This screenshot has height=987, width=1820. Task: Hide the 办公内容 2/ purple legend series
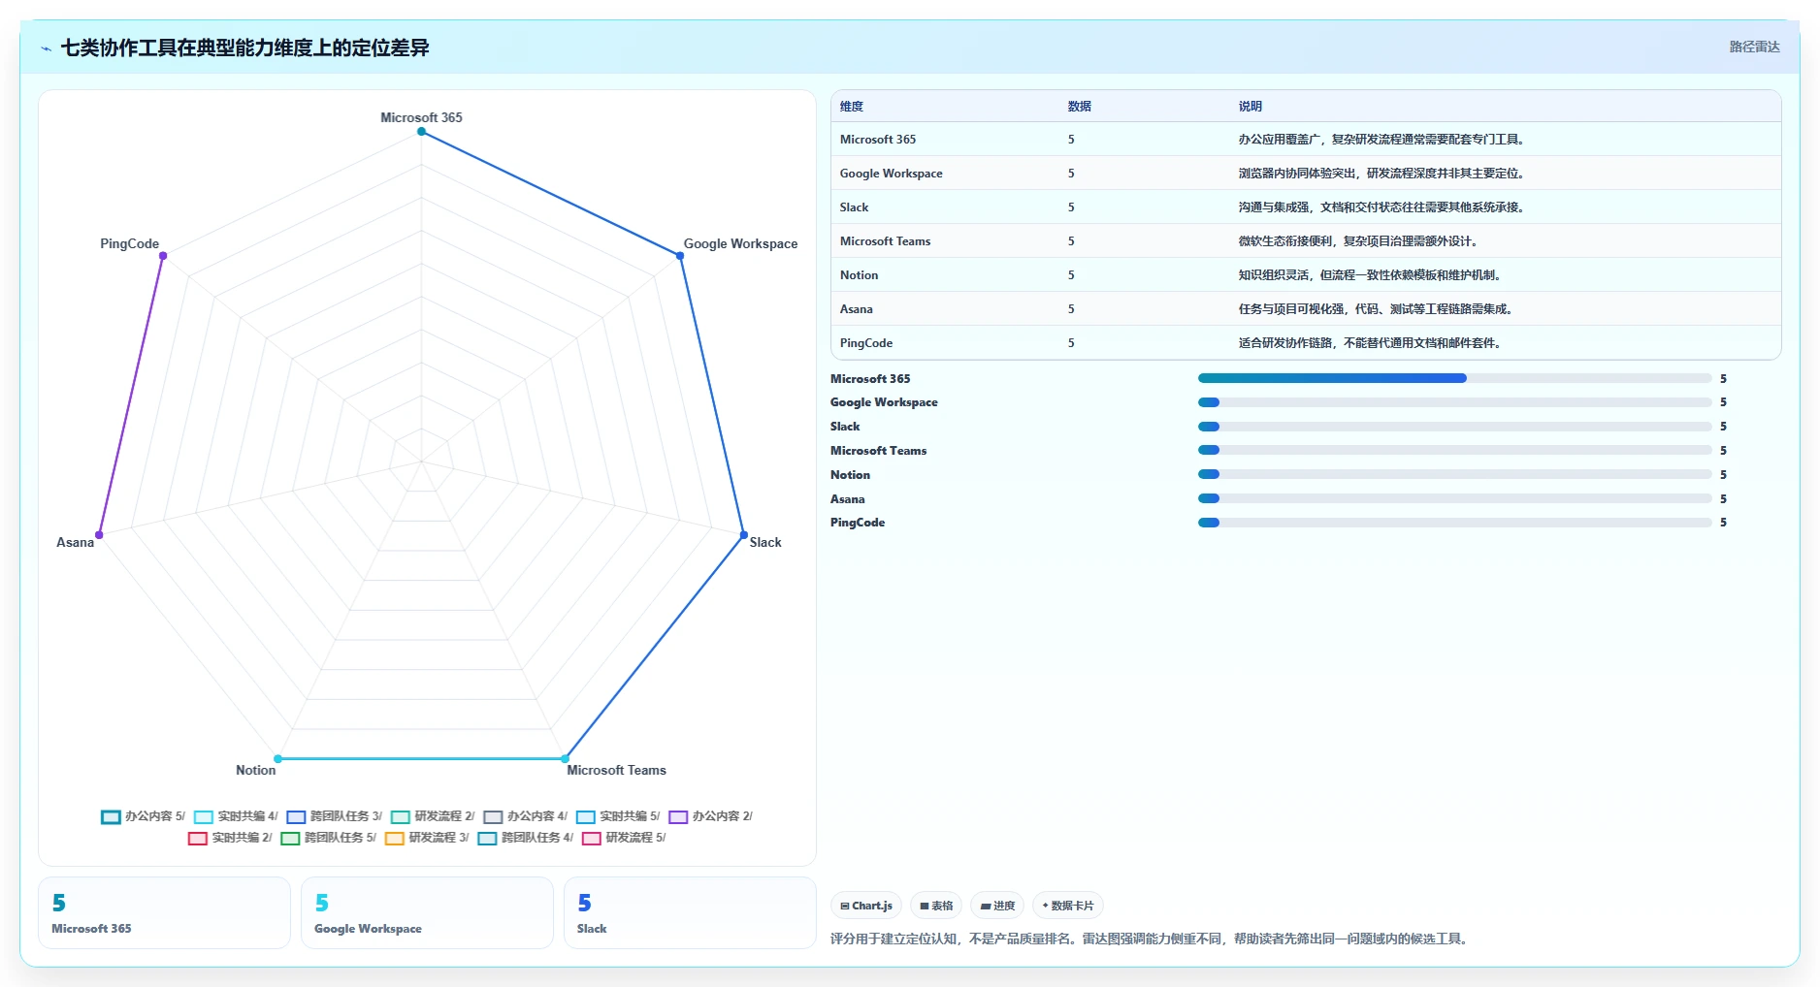710,816
